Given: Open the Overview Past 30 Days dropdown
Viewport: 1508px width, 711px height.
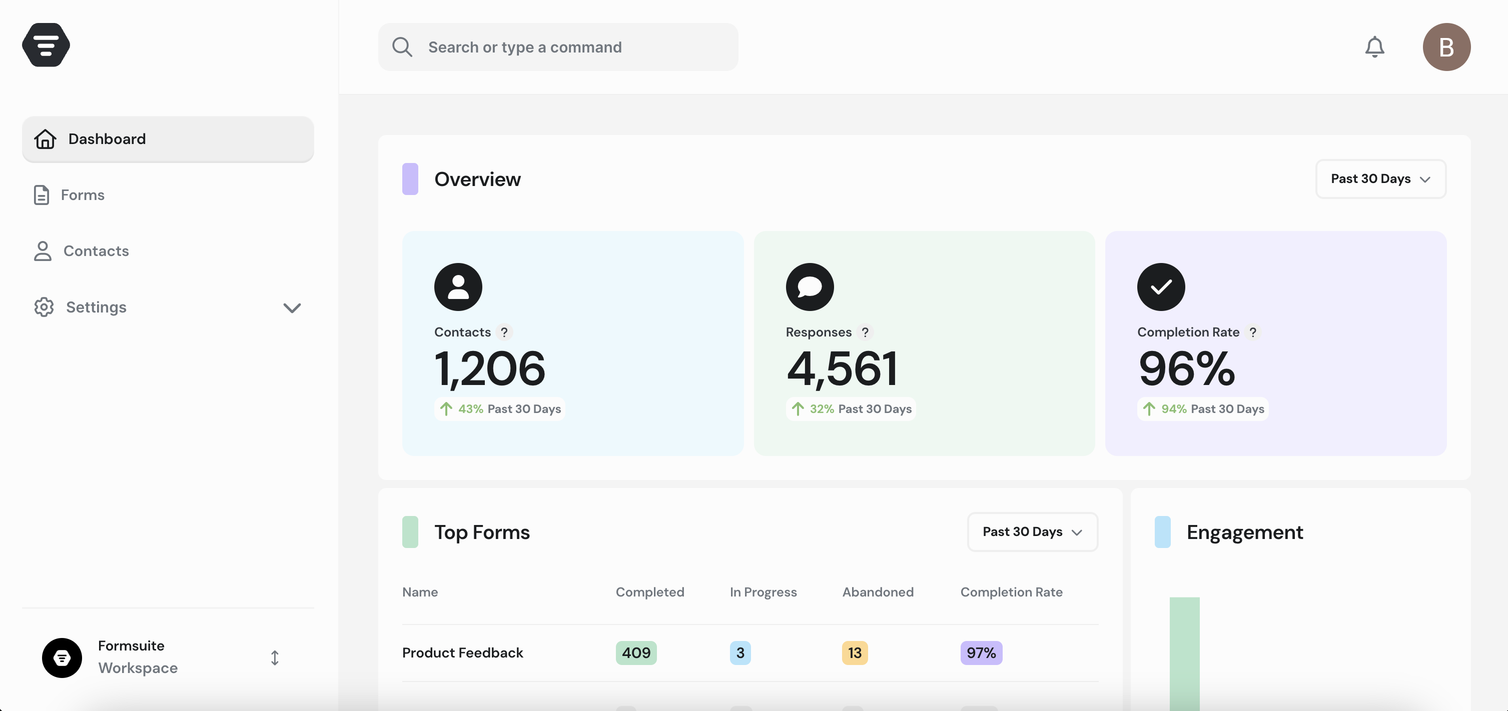Looking at the screenshot, I should [x=1380, y=178].
